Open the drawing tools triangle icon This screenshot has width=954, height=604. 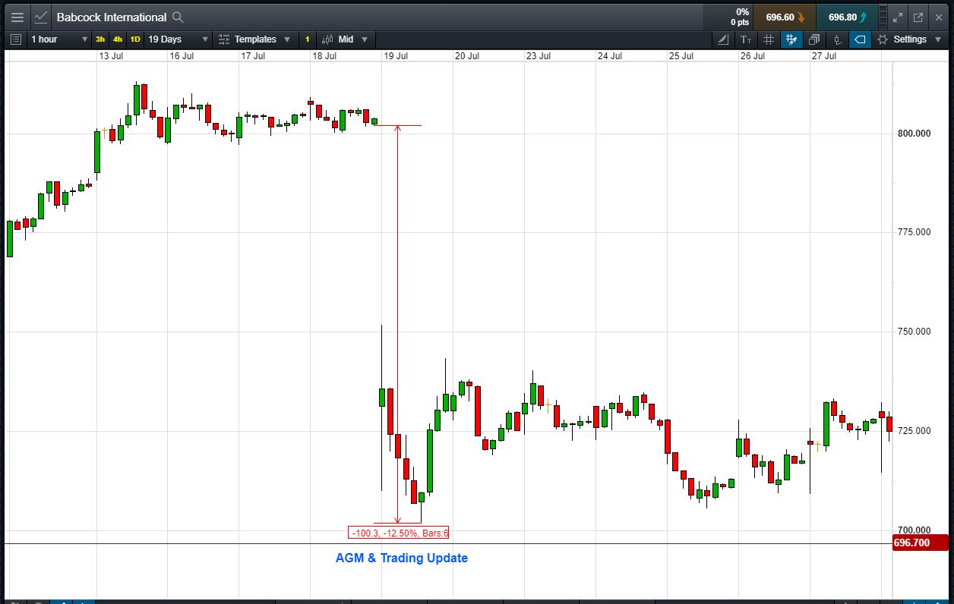724,39
